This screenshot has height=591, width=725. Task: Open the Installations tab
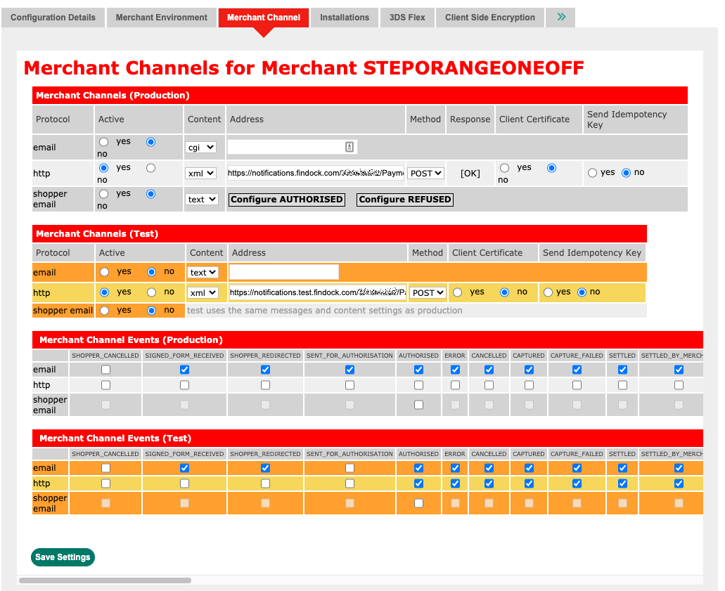(x=344, y=18)
